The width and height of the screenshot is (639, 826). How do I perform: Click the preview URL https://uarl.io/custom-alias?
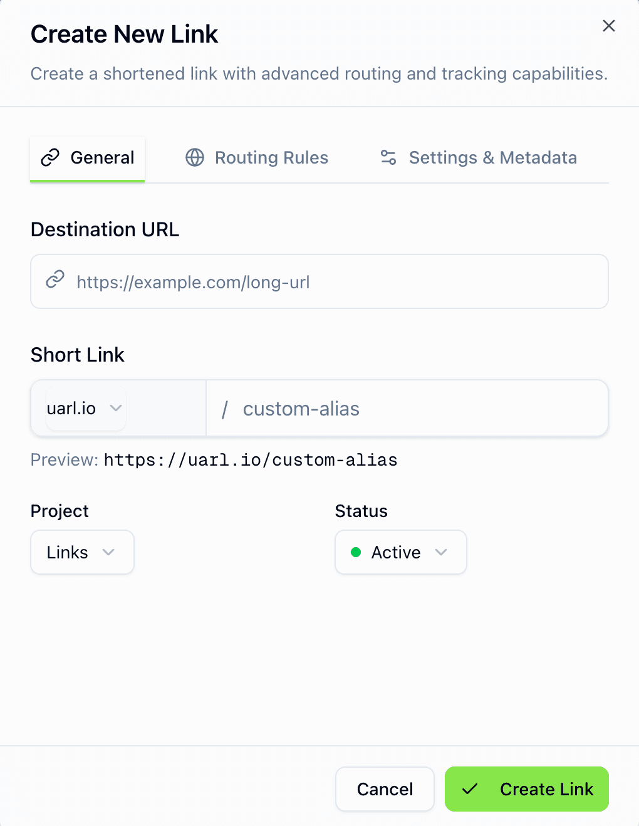point(250,459)
